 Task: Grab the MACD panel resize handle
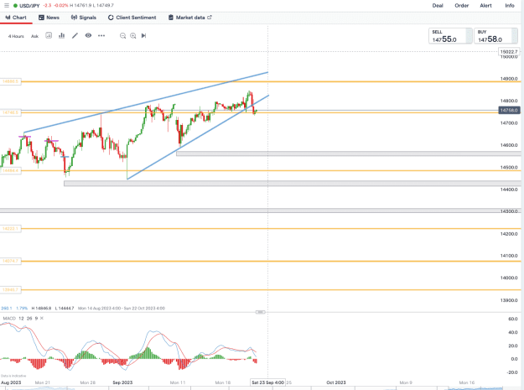(261, 312)
